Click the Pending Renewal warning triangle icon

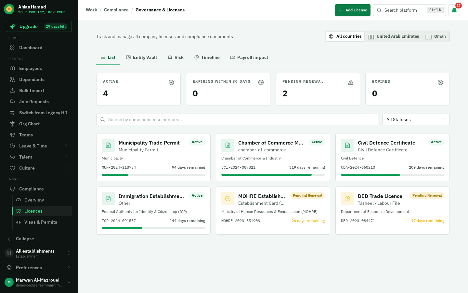351,82
